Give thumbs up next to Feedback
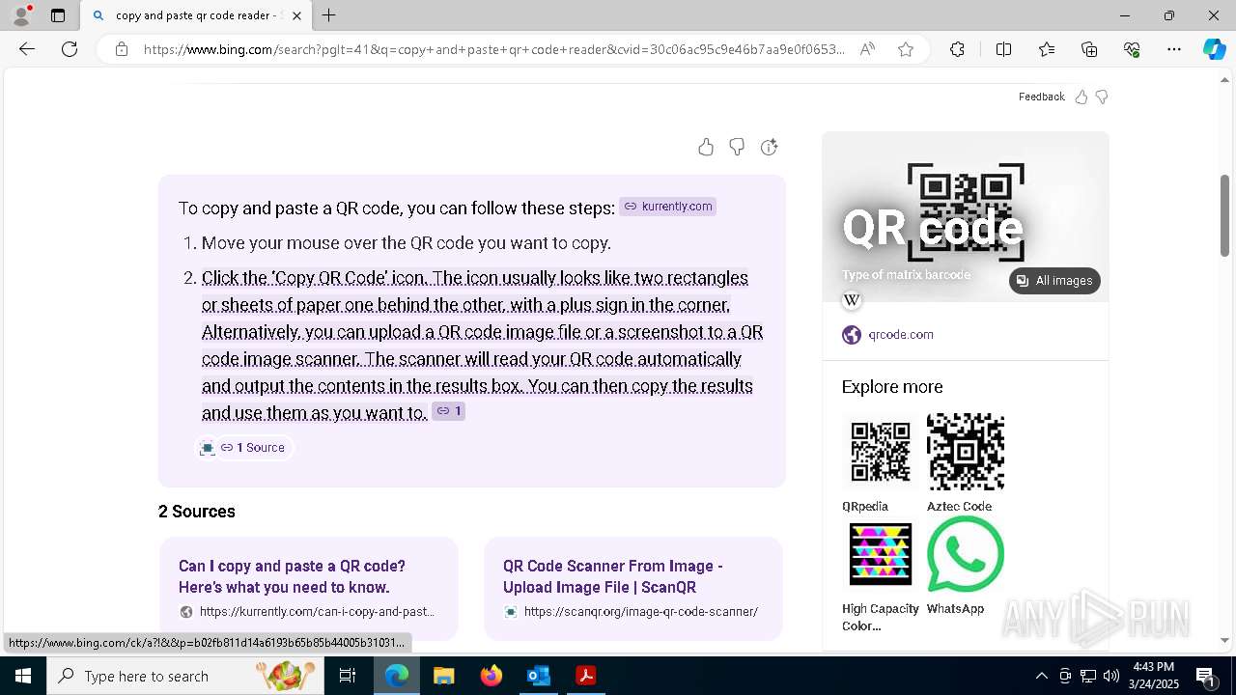This screenshot has width=1236, height=695. coord(1081,97)
